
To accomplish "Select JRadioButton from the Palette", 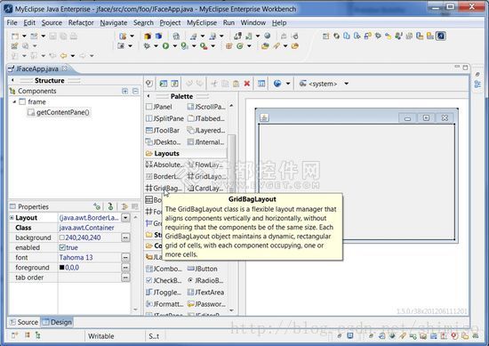I will click(x=205, y=280).
